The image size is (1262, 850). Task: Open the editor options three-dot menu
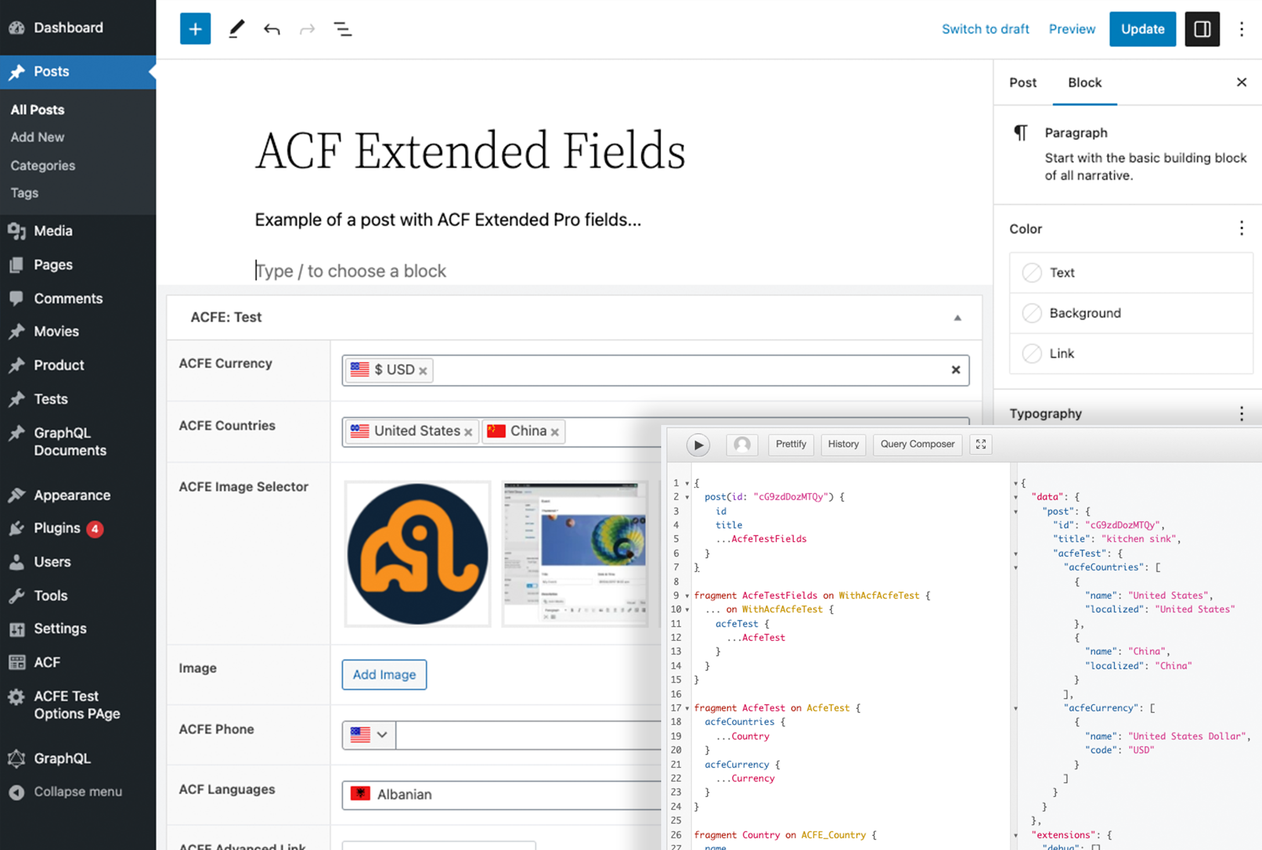coord(1241,28)
